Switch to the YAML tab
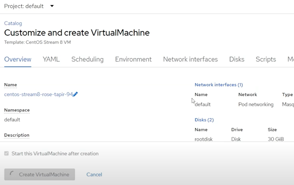Viewport: 294px width, 185px height. [51, 59]
